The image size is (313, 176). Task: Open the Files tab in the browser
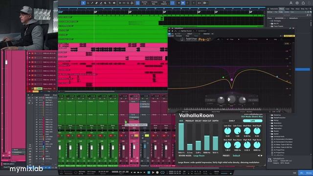[x=292, y=9]
